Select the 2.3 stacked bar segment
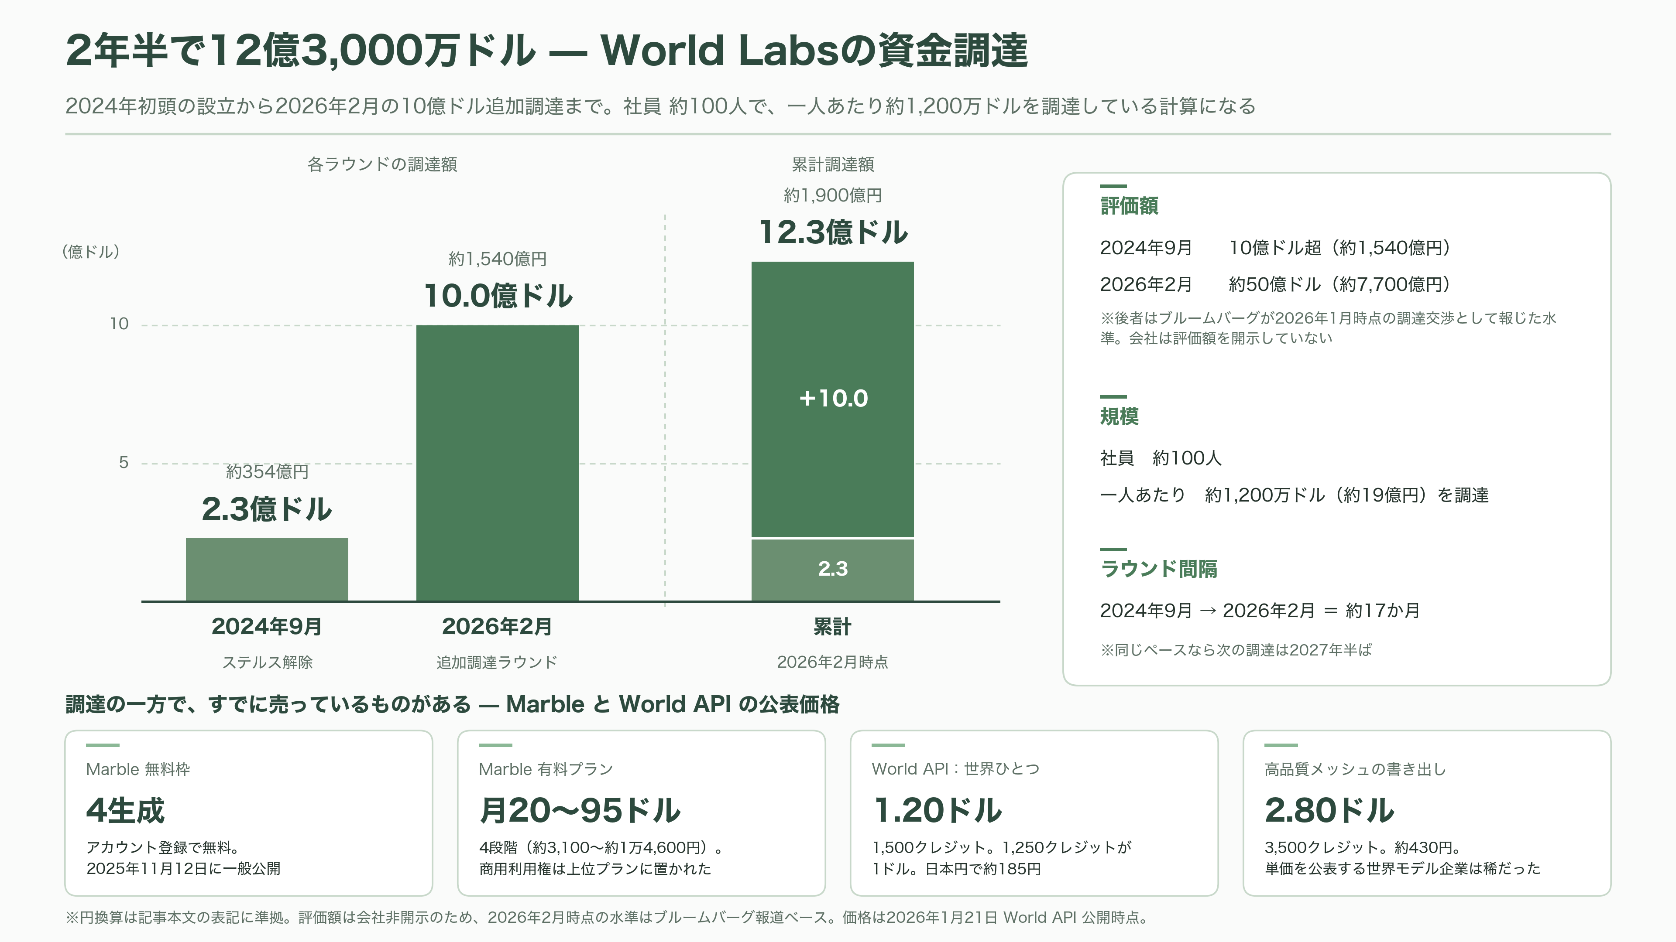This screenshot has width=1676, height=942. pyautogui.click(x=833, y=570)
